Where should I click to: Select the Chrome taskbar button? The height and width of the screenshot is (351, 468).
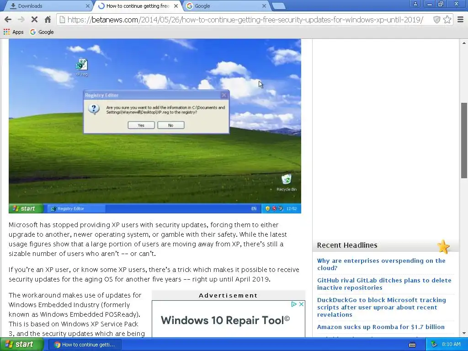(x=85, y=345)
